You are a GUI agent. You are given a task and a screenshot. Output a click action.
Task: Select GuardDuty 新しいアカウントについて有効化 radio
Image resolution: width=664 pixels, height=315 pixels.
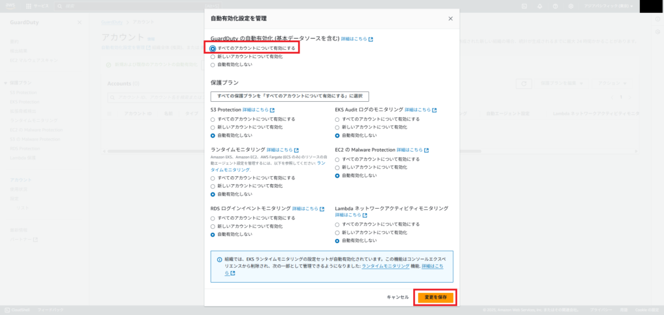pyautogui.click(x=213, y=56)
